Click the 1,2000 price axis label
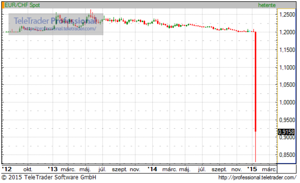This screenshot has width=300, height=183. [x=287, y=32]
